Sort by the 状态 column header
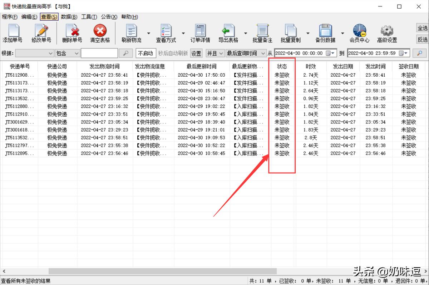 pos(282,66)
